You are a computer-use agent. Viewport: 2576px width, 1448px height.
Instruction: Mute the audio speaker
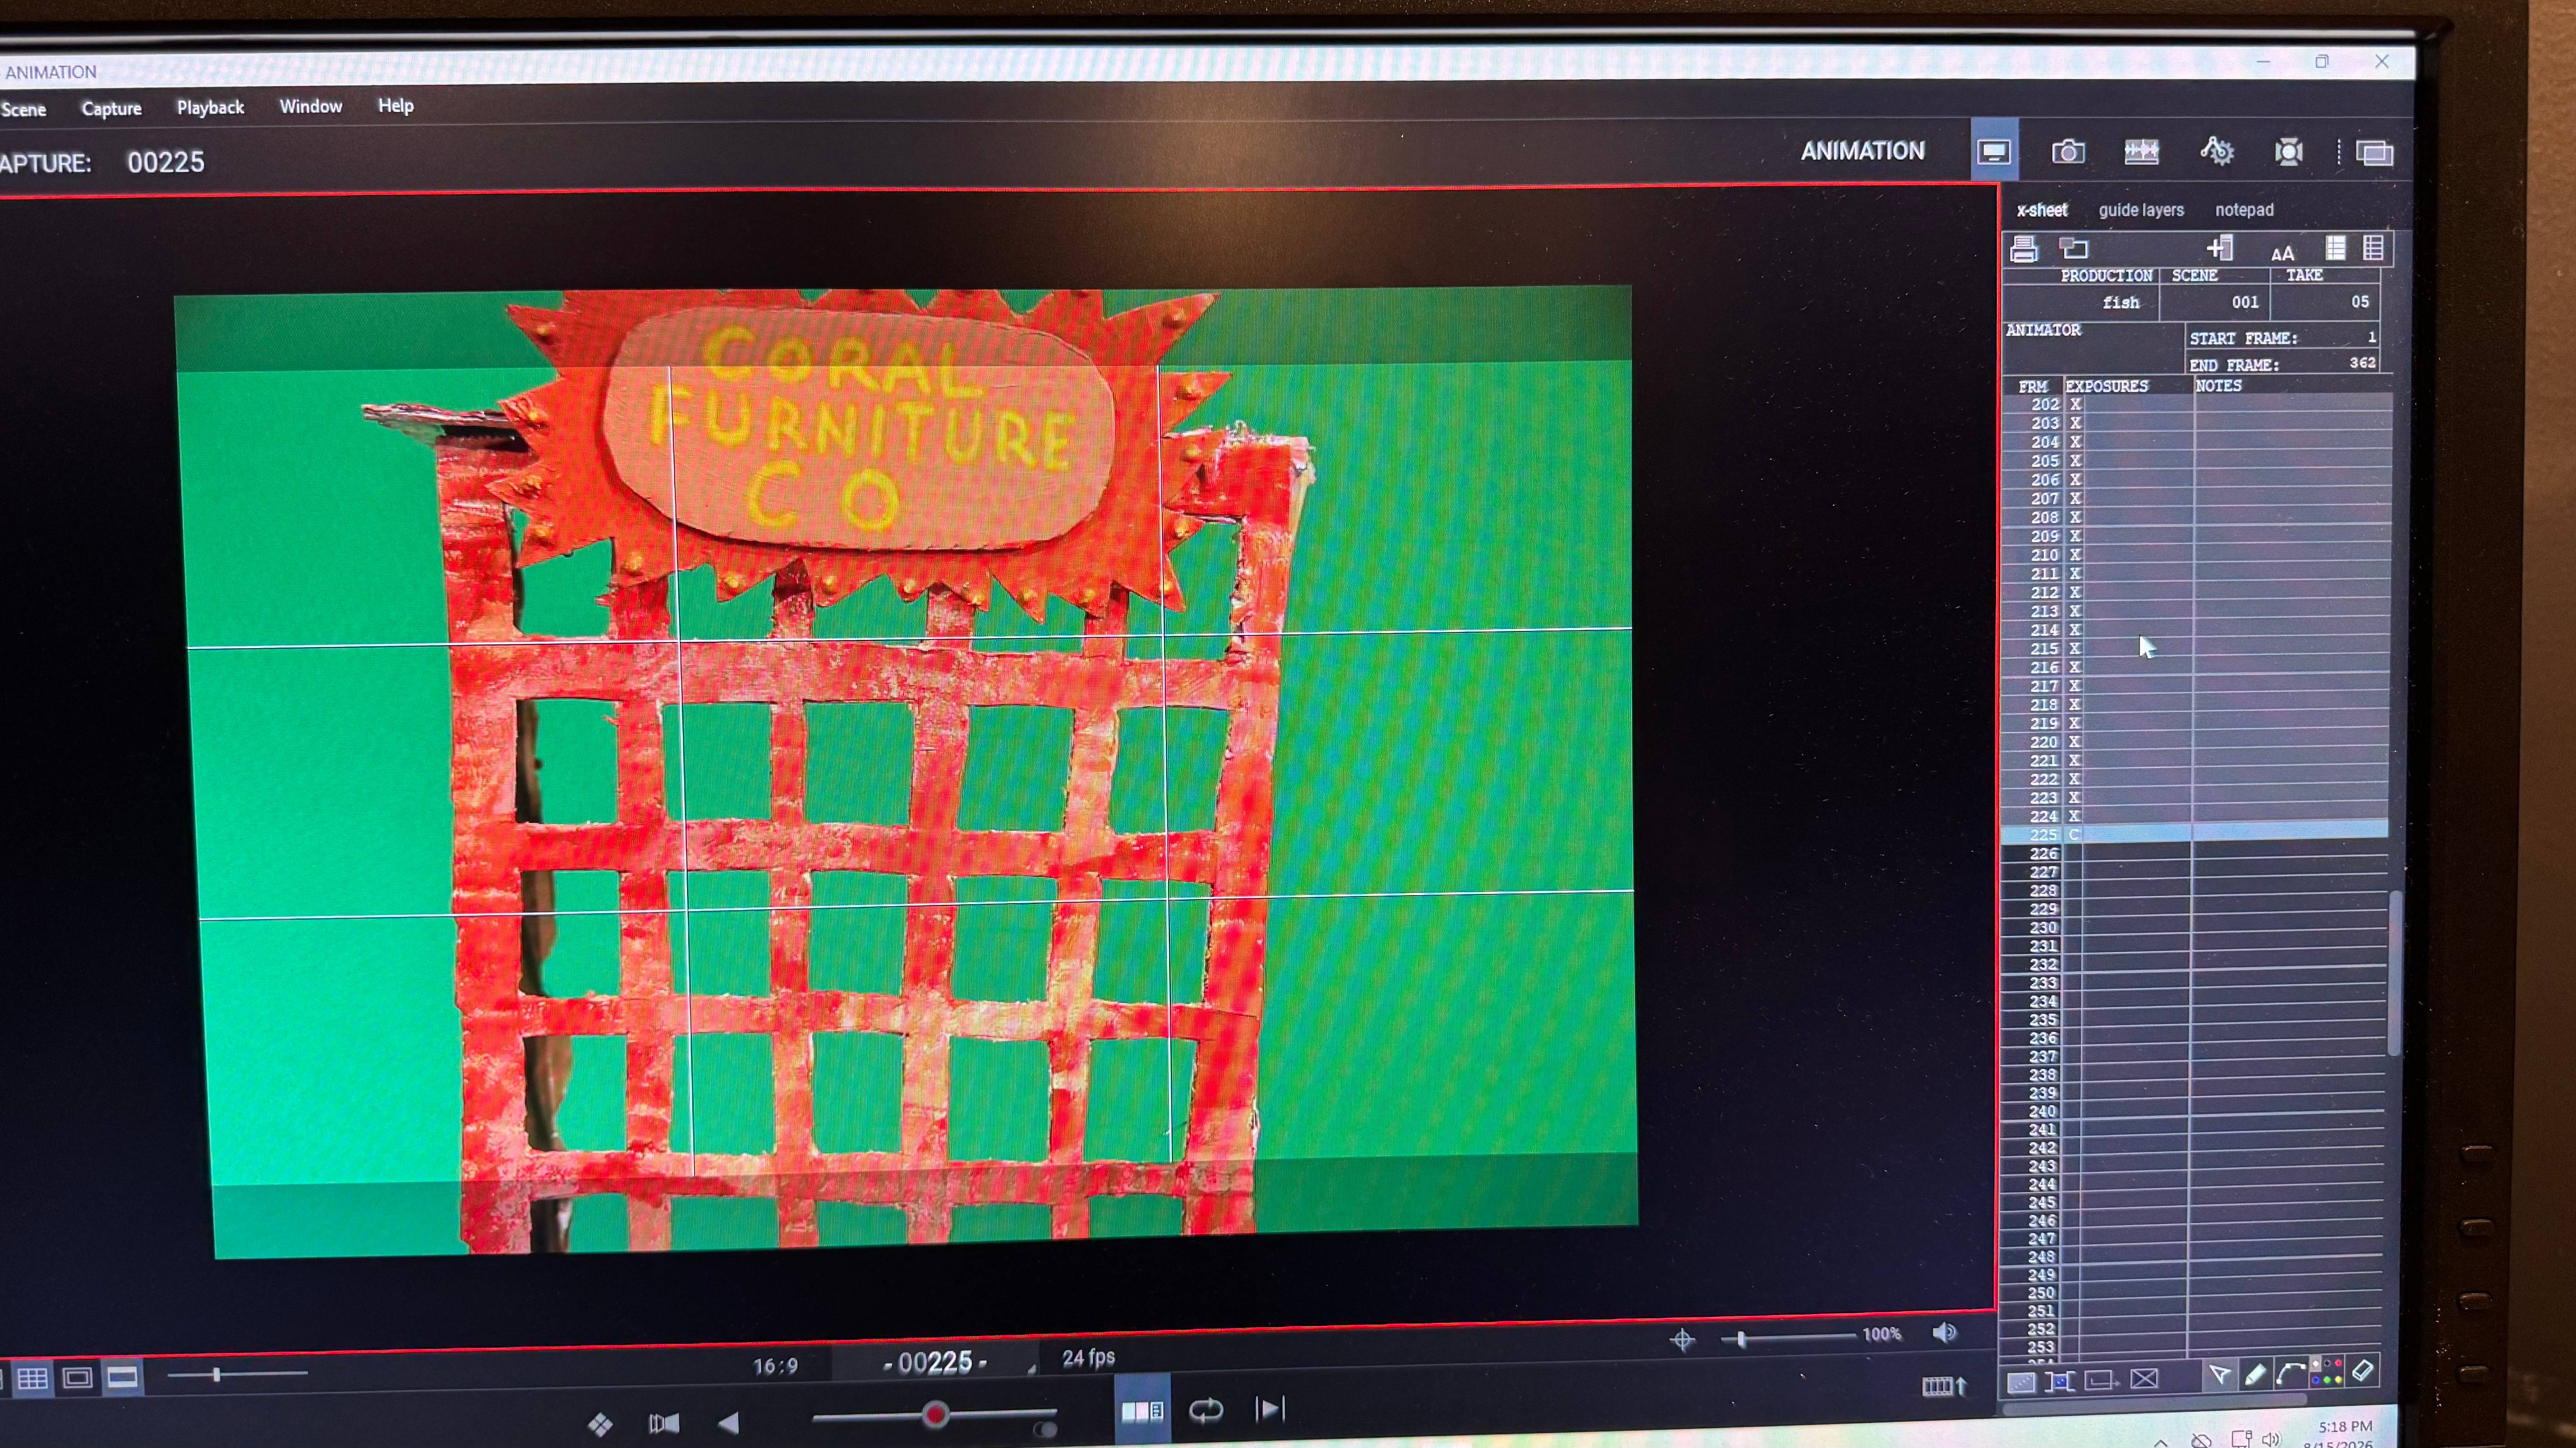click(x=1945, y=1333)
